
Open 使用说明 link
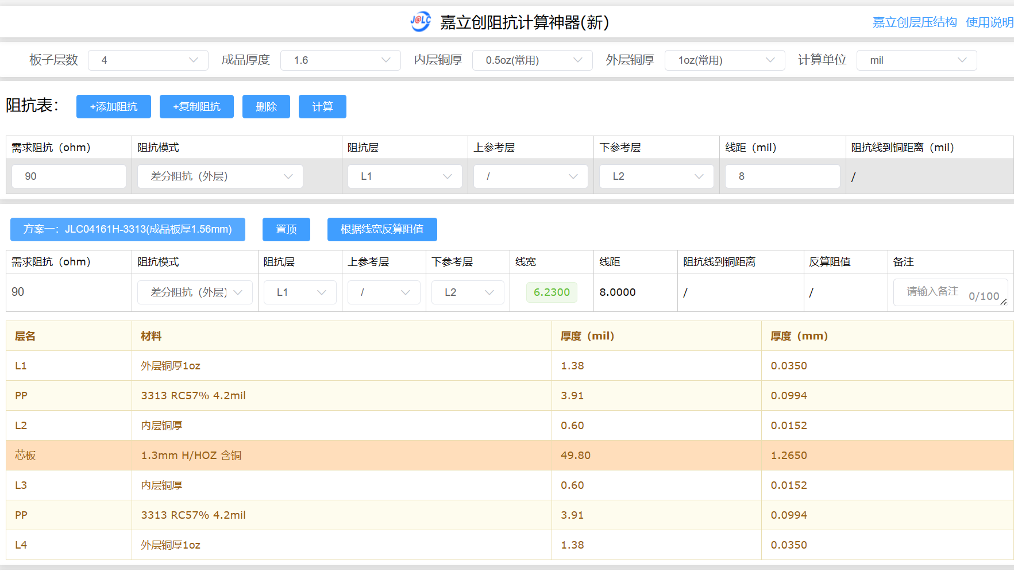989,22
